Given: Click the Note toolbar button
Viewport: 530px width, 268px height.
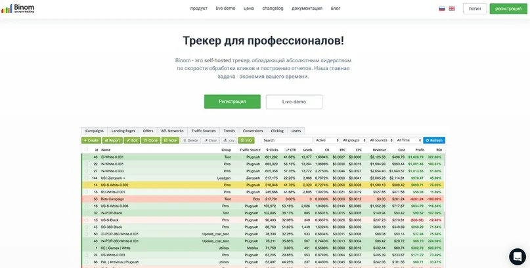Looking at the screenshot, I should tap(170, 140).
